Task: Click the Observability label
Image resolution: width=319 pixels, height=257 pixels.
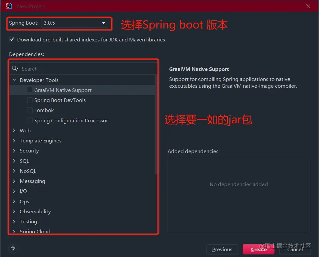Action: pos(35,211)
